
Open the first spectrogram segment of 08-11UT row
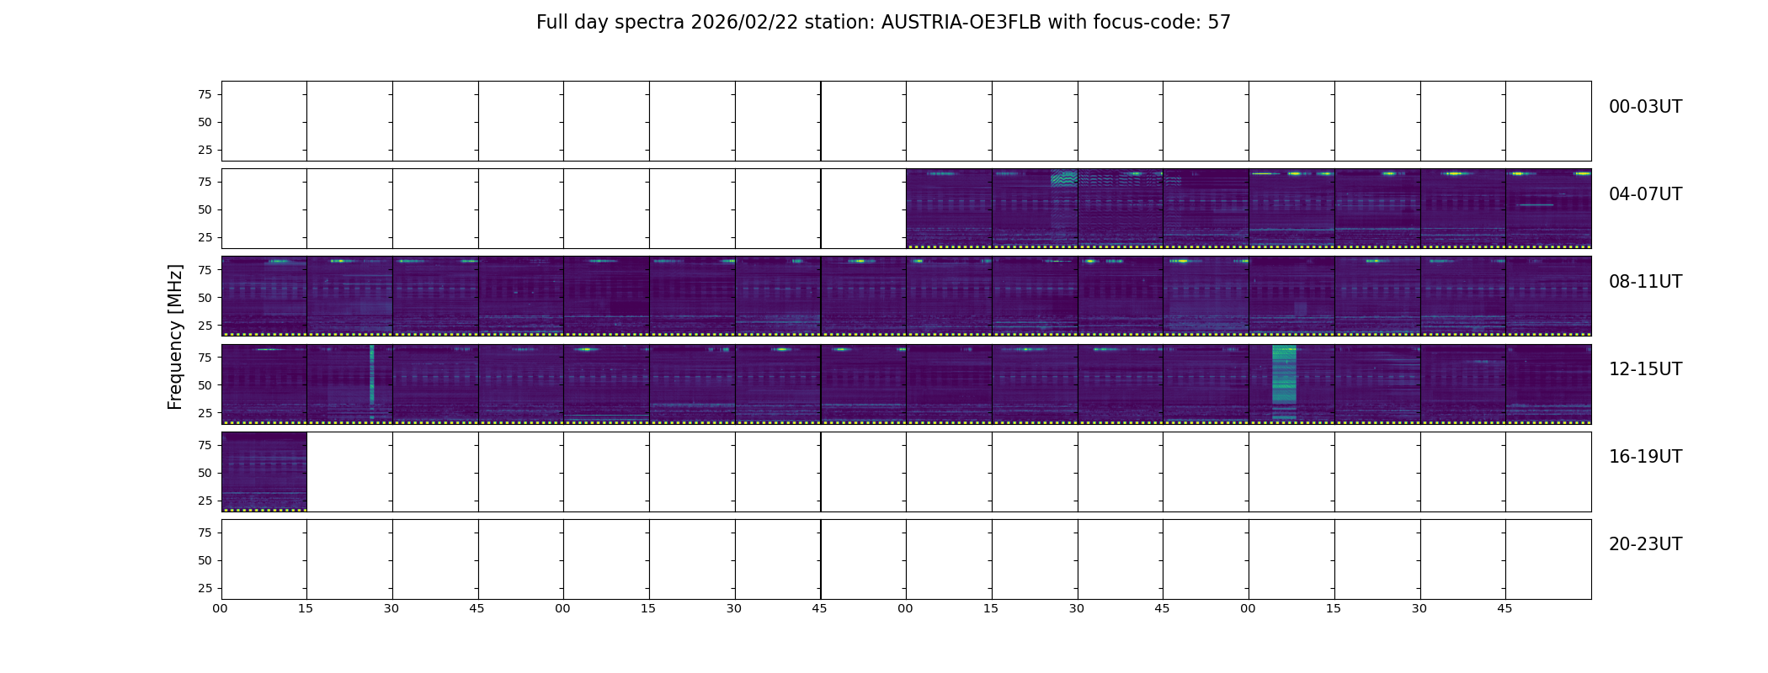coord(264,296)
